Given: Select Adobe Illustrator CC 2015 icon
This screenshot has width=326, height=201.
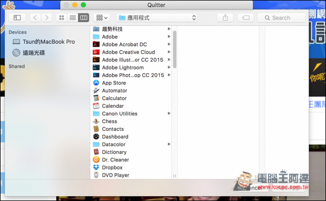Looking at the screenshot, I should click(x=96, y=60).
